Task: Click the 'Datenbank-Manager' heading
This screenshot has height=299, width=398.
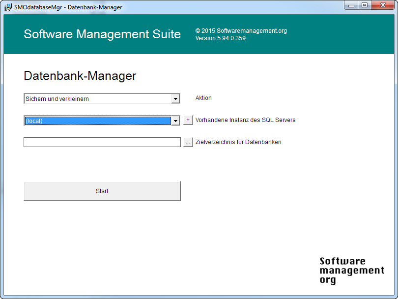Action: [80, 76]
